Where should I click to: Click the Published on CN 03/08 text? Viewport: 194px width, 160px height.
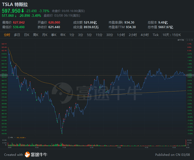[172, 155]
